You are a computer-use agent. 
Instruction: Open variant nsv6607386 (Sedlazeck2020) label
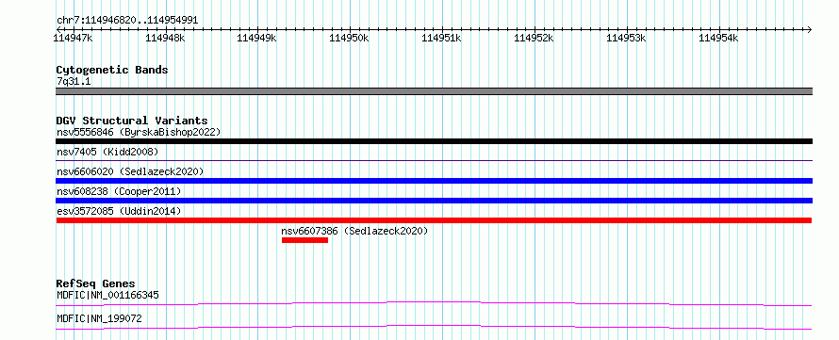click(x=354, y=231)
